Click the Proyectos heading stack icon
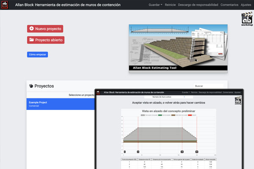This screenshot has width=254, height=169. pyautogui.click(x=31, y=86)
